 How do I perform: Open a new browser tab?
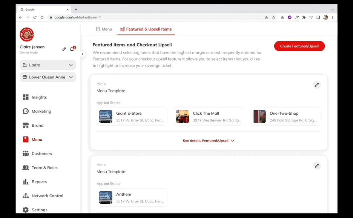pos(76,10)
